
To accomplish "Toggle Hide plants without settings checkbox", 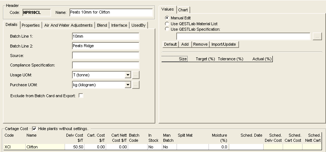I will [x=34, y=129].
